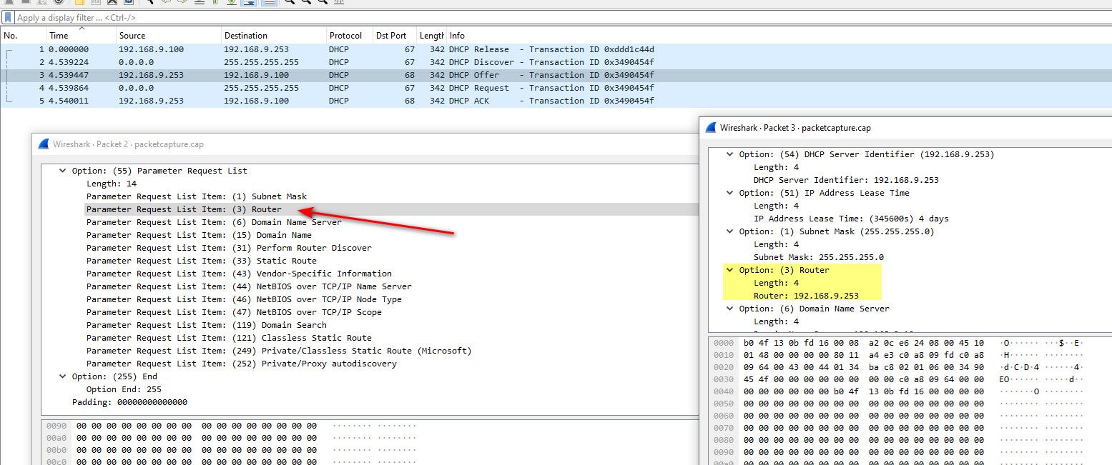Select request list item (3) Router
The height and width of the screenshot is (465, 1112).
[x=184, y=209]
